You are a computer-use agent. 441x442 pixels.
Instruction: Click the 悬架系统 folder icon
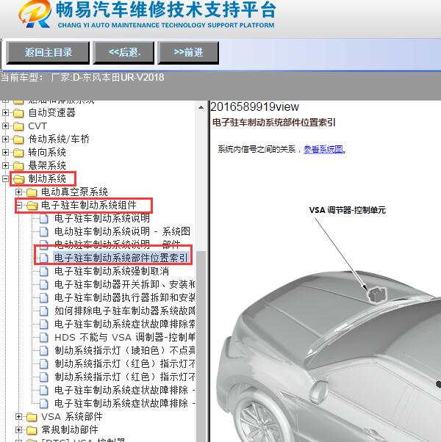18,166
